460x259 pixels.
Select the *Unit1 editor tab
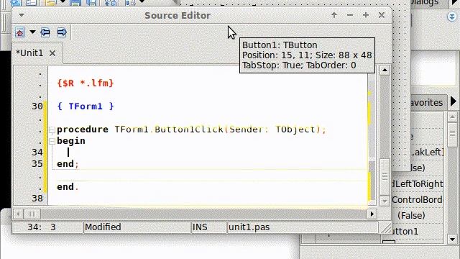[29, 53]
